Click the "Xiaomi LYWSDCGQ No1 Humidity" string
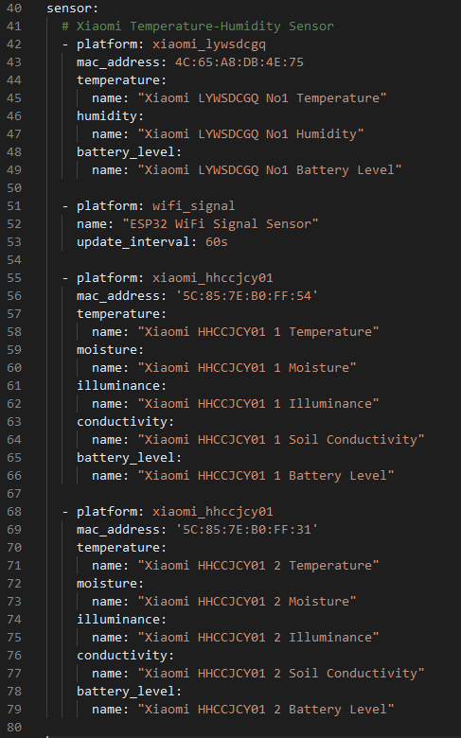461x738 pixels. click(251, 134)
